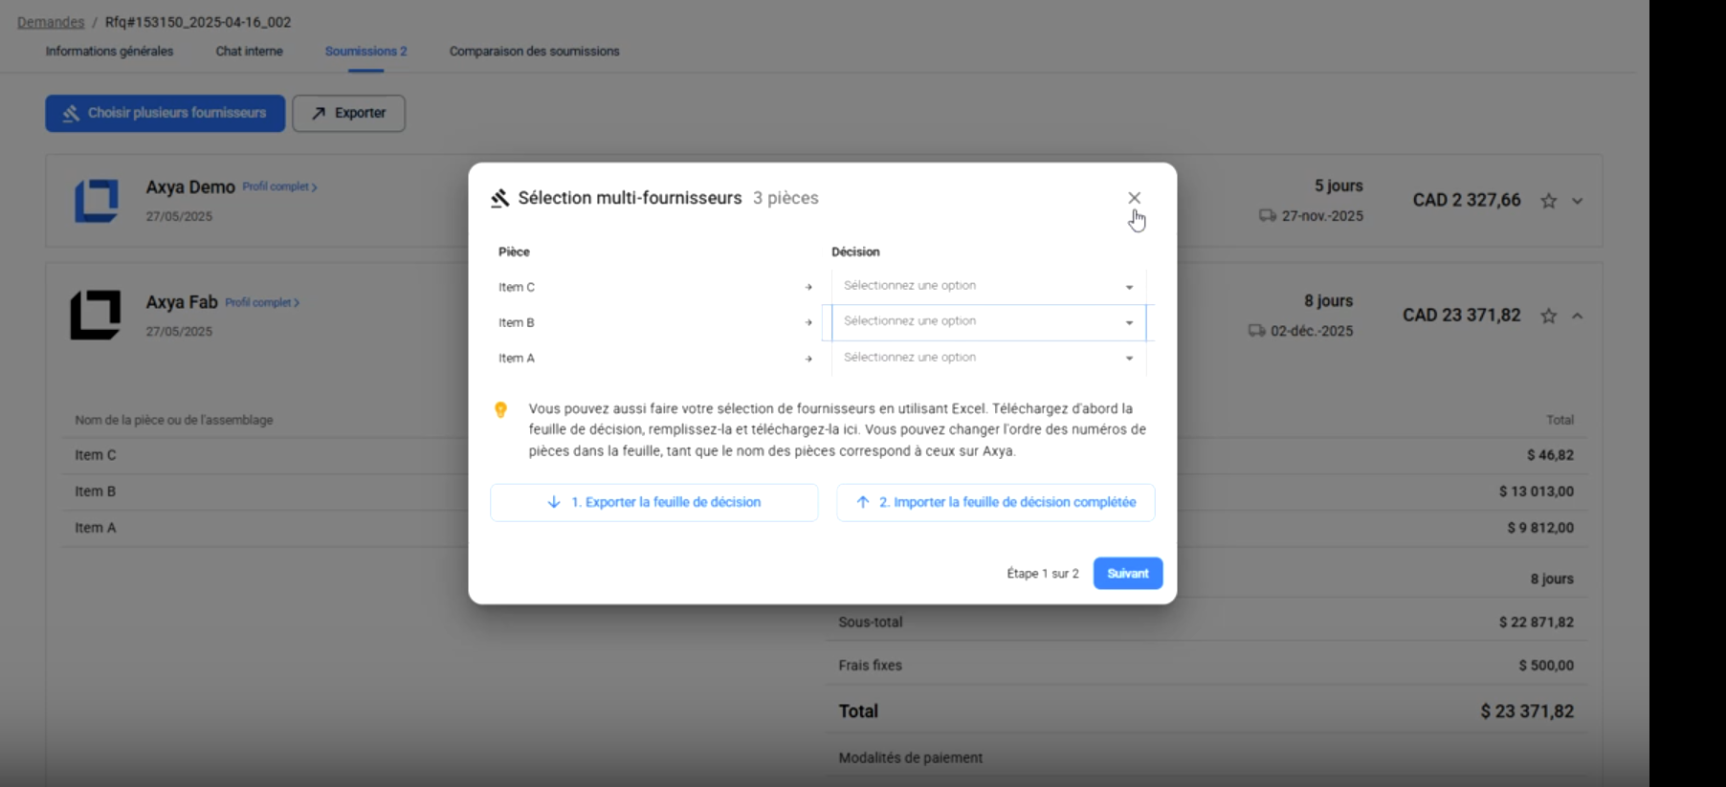Screen dimensions: 1726x787
Task: Open Comparaison des soumissions tab
Action: pos(534,52)
